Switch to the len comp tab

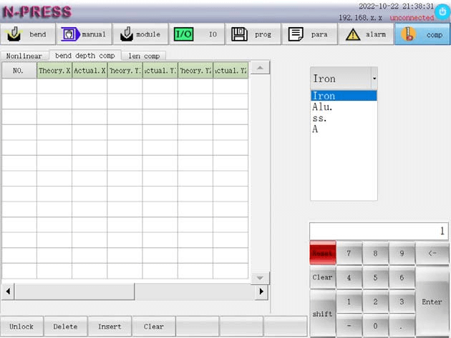[143, 56]
